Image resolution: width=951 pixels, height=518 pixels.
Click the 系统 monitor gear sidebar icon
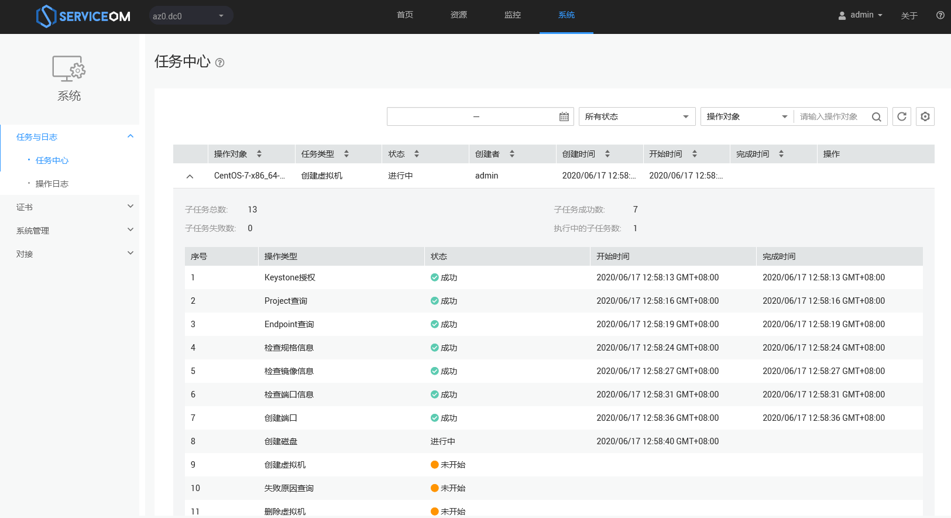coord(69,68)
